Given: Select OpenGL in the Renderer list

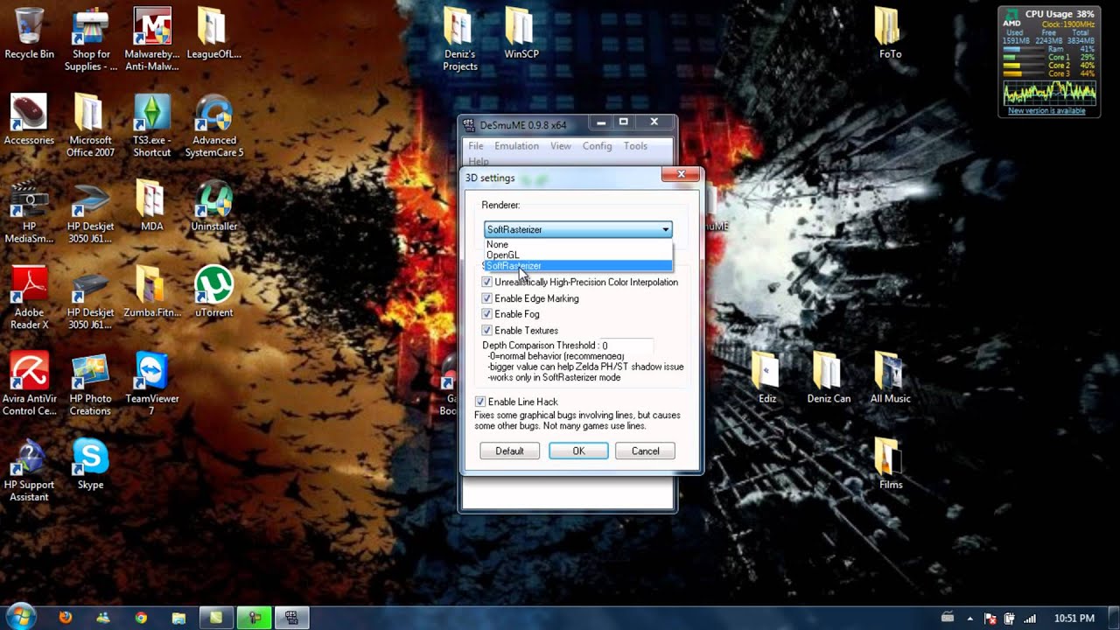Looking at the screenshot, I should coord(578,255).
